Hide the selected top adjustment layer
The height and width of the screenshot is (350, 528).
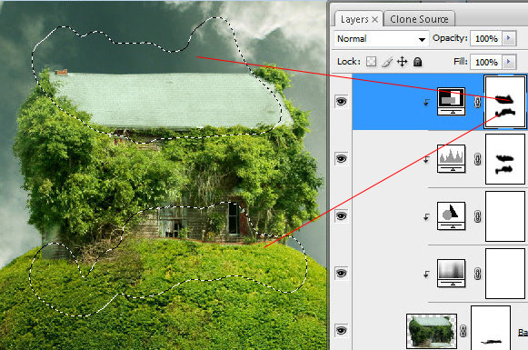tap(341, 101)
